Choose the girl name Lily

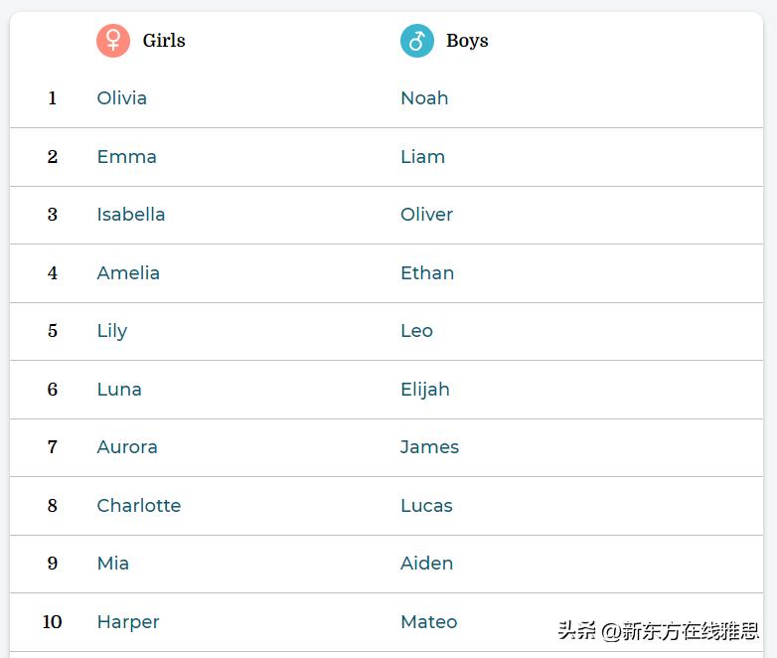pos(111,331)
